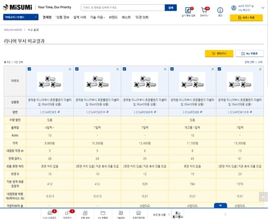Select the 베스트 menu item

(x=126, y=17)
